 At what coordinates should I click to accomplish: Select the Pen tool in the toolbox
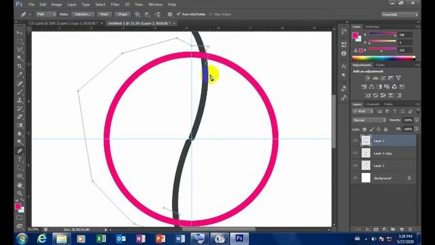tap(20, 151)
